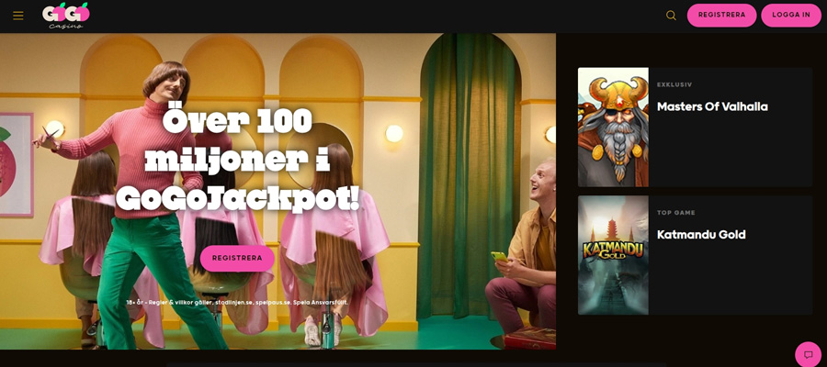Click the 18+ Regler & villkor disclaimer text
Viewport: 827px width, 367px height.
[237, 302]
